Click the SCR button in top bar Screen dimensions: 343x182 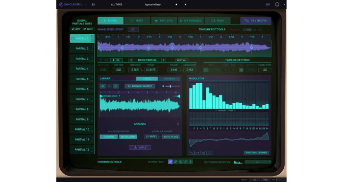pos(268,4)
